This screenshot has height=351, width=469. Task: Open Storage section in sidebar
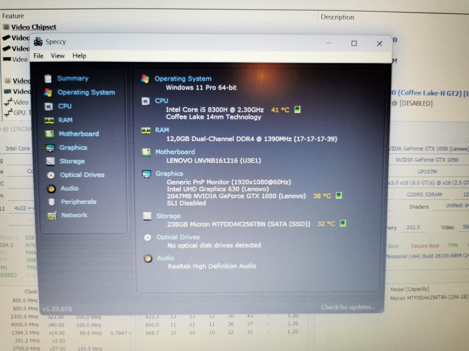click(72, 161)
